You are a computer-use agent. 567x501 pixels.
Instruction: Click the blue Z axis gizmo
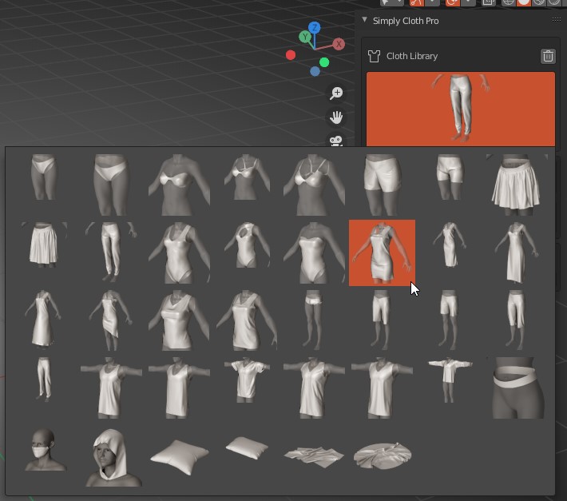tap(314, 27)
